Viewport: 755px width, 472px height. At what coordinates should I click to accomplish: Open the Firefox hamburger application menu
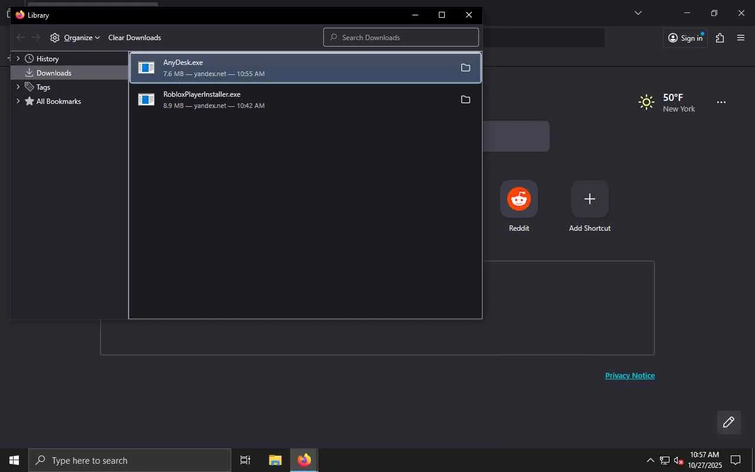coord(741,38)
